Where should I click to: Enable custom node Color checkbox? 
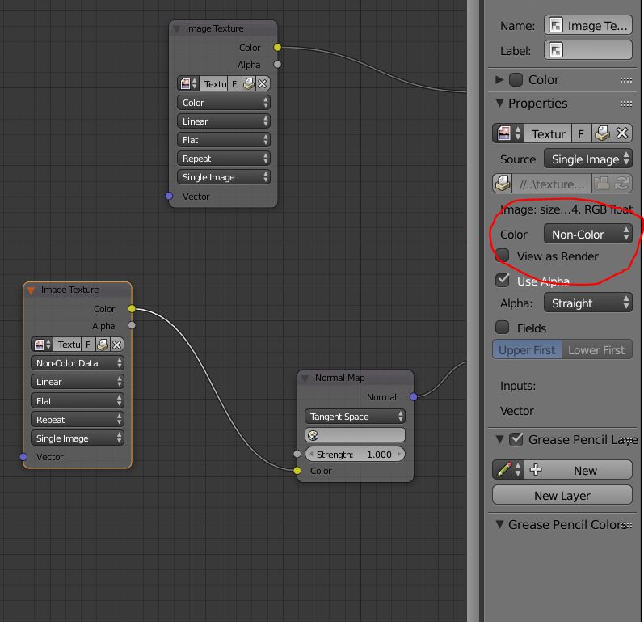[x=516, y=79]
